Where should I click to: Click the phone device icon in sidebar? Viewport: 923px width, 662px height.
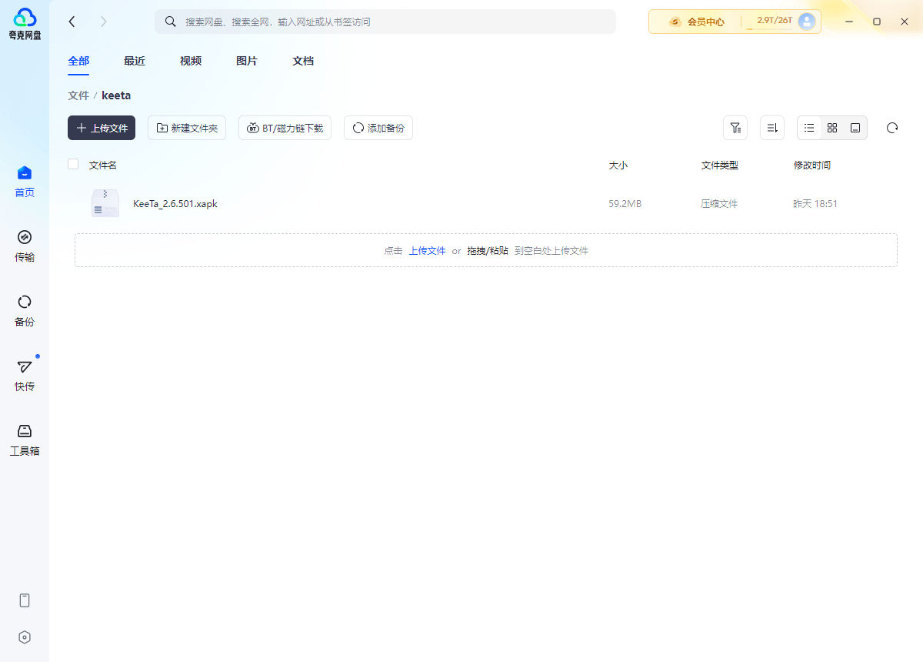click(x=25, y=600)
